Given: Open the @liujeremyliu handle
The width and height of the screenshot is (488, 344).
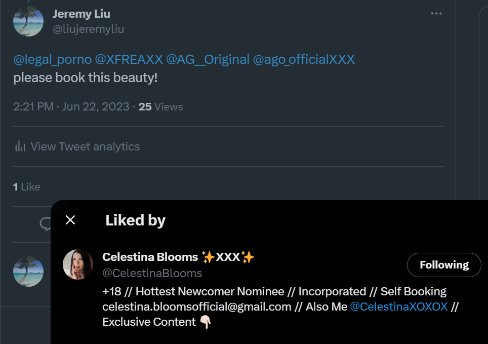Looking at the screenshot, I should [x=88, y=29].
